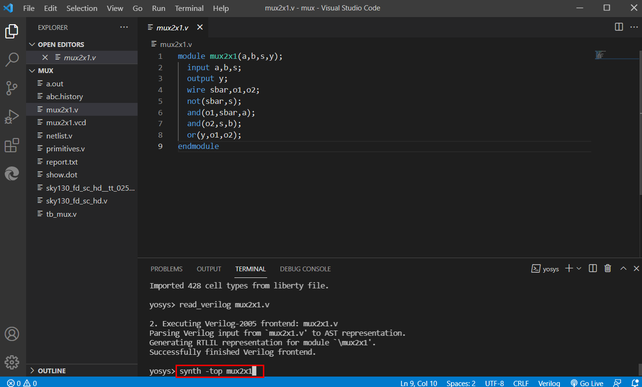
Task: Open the Accounts menu icon
Action: click(12, 333)
